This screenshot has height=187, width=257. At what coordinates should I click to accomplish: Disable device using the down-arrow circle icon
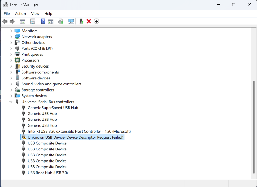[96, 21]
